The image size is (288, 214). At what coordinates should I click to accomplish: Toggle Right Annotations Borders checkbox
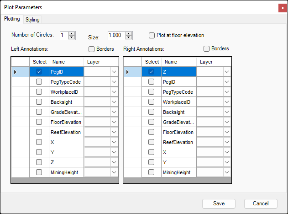click(x=206, y=48)
